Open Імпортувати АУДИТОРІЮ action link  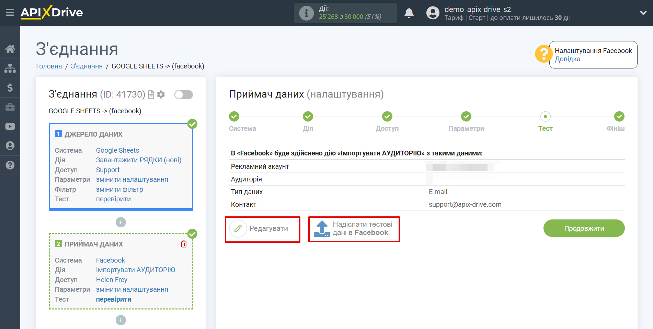tap(136, 270)
